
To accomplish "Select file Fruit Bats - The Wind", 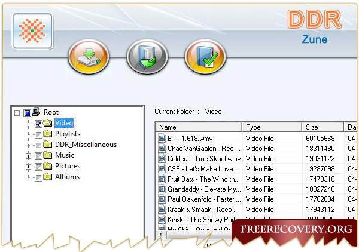I will 203,179.
